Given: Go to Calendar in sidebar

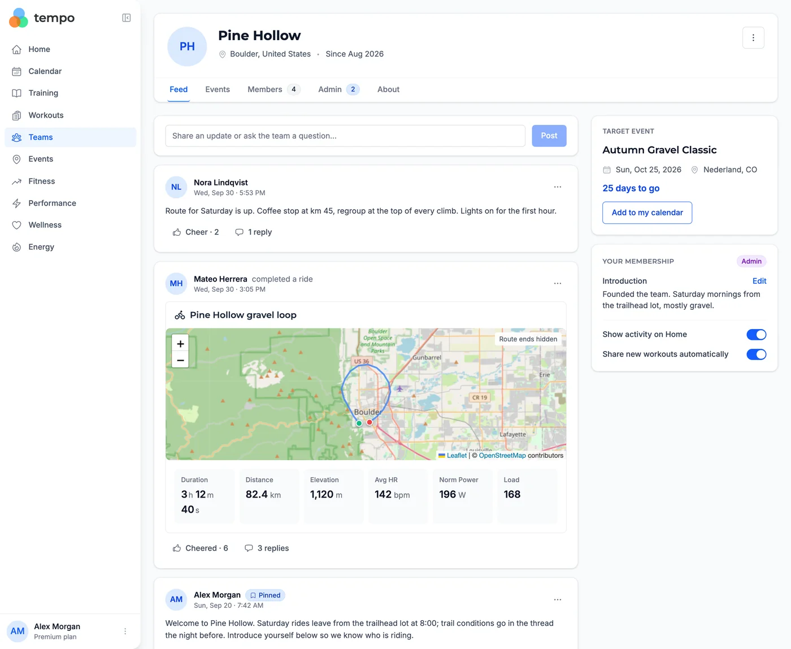Looking at the screenshot, I should pos(70,71).
